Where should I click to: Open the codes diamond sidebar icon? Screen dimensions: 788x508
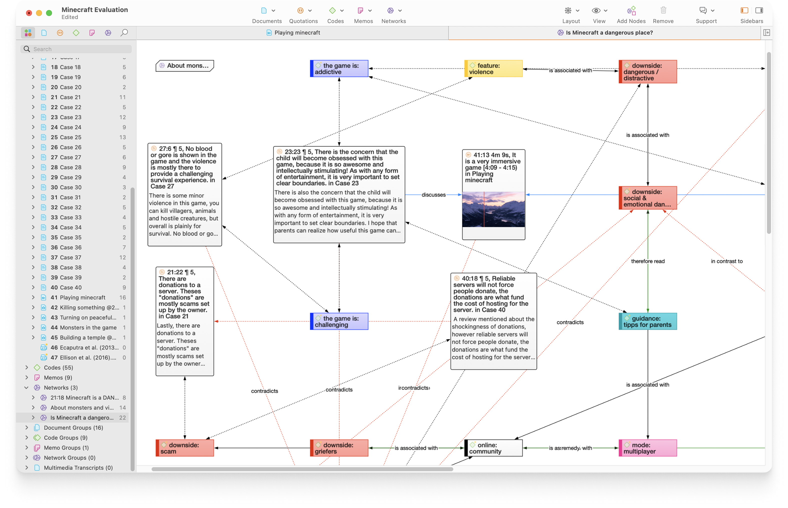click(76, 33)
